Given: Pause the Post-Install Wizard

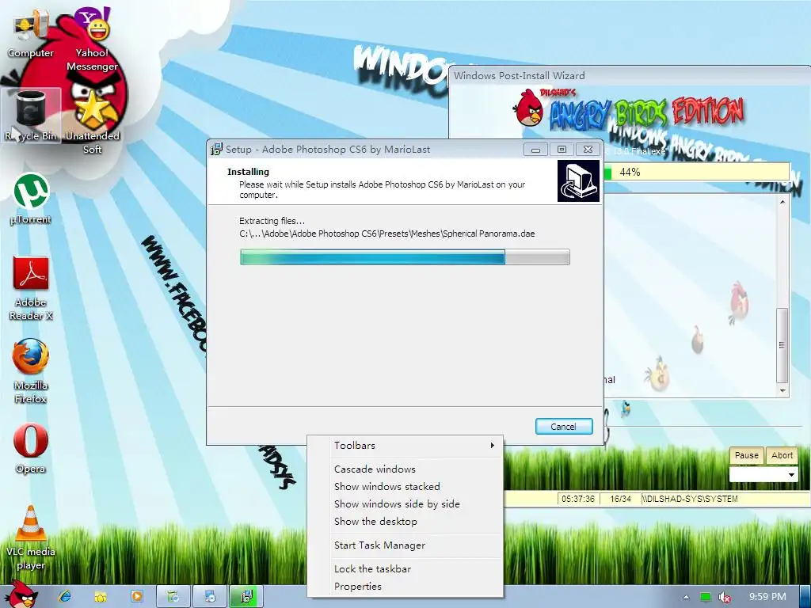Looking at the screenshot, I should [746, 455].
